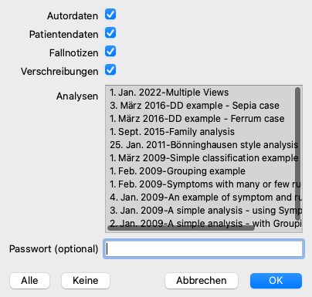Uncheck the Autordaten checkbox
Image resolution: width=312 pixels, height=297 pixels.
tap(110, 15)
